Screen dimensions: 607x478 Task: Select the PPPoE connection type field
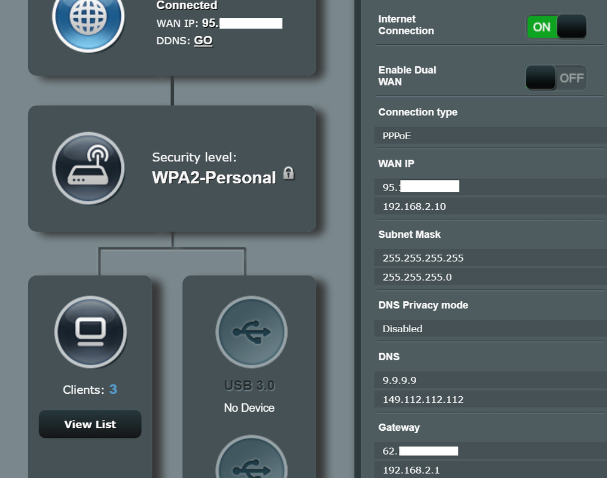click(x=397, y=136)
